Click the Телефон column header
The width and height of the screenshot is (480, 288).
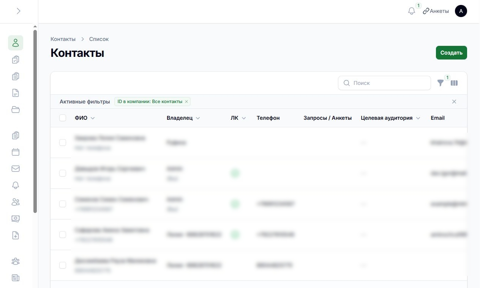coord(268,118)
